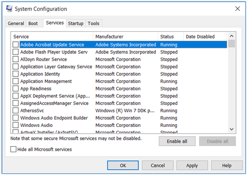Click the System Configuration title bar icon
The height and width of the screenshot is (175, 247).
click(x=9, y=9)
